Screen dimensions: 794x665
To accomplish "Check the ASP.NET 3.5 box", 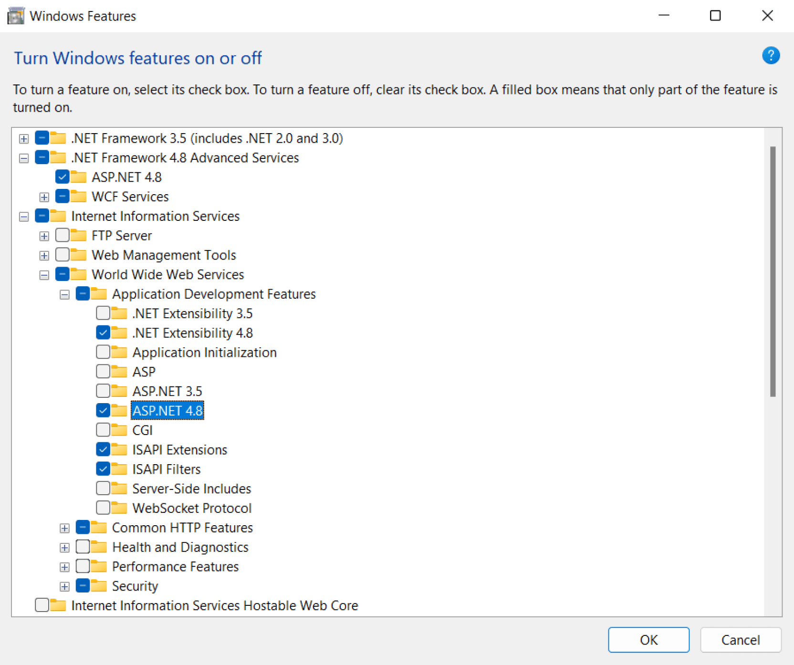I will tap(103, 391).
